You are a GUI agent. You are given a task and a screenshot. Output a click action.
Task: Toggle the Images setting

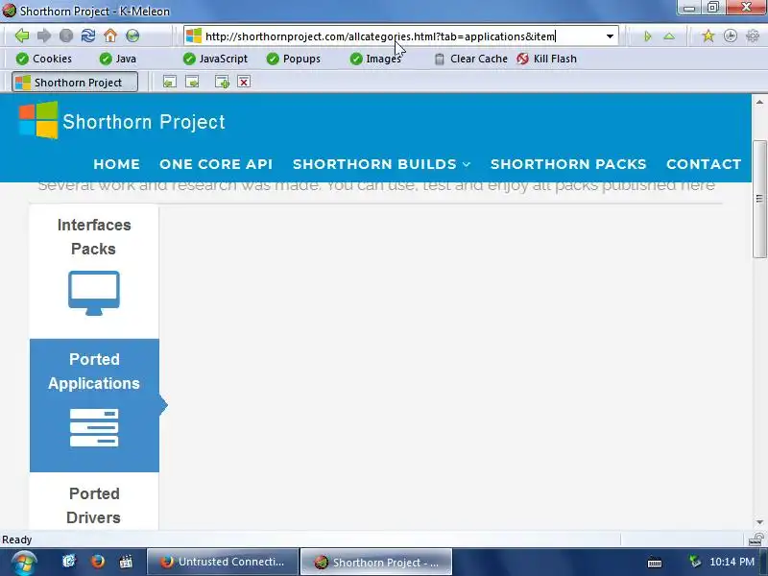click(x=375, y=59)
